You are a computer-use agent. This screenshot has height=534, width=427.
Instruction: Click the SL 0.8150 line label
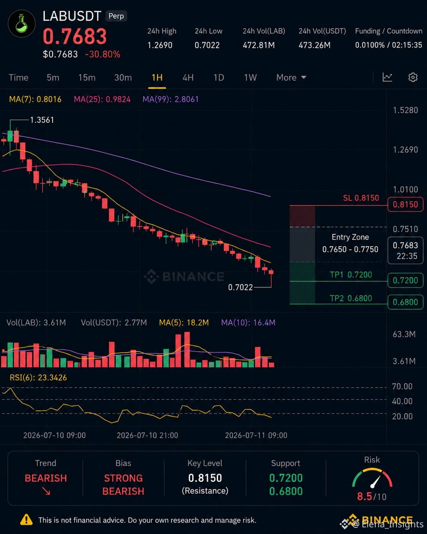click(361, 198)
